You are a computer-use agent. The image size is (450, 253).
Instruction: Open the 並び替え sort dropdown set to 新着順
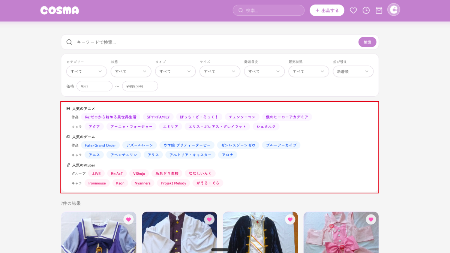point(353,71)
